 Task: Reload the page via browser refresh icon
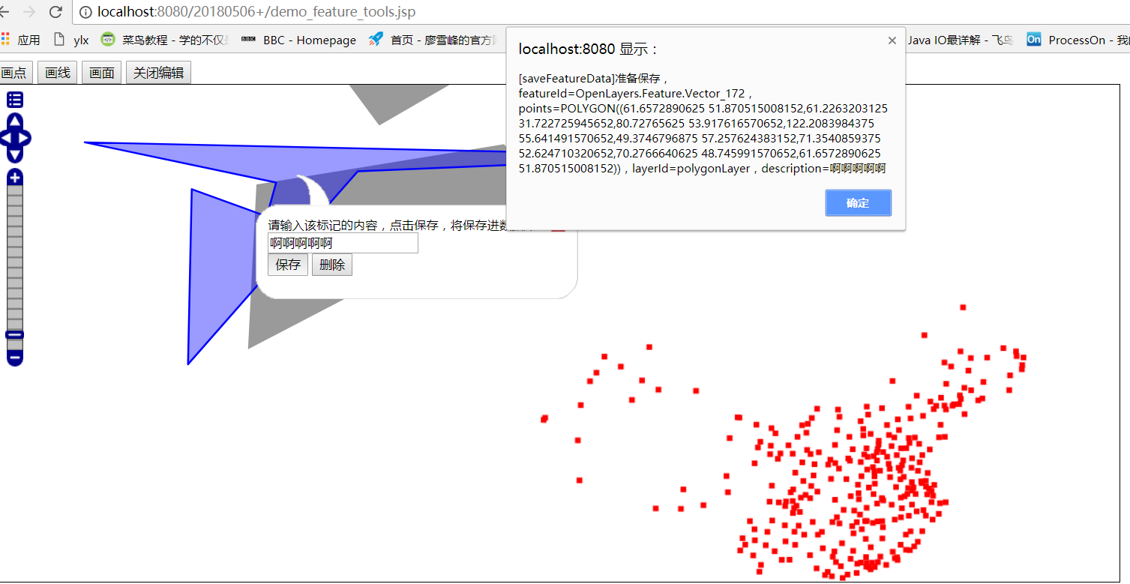(55, 12)
